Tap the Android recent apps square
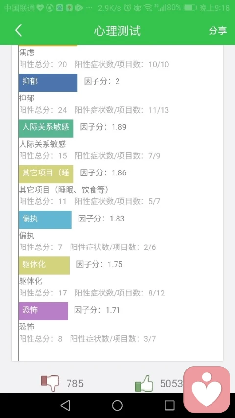235x418 pixels. pos(169,405)
